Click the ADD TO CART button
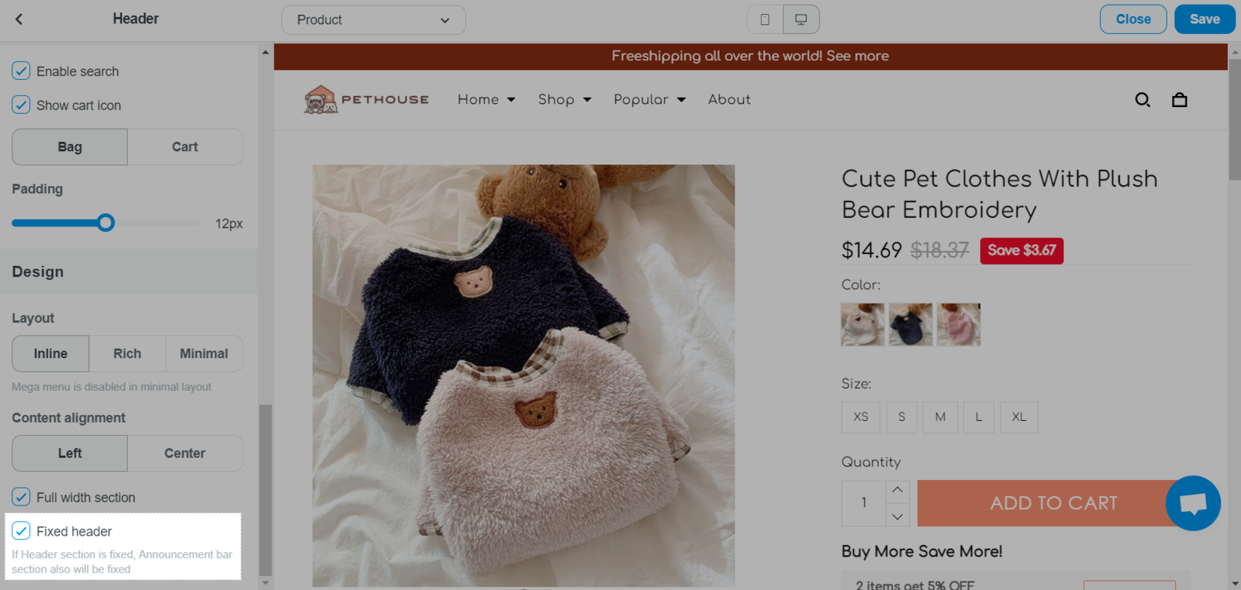 (x=1053, y=503)
